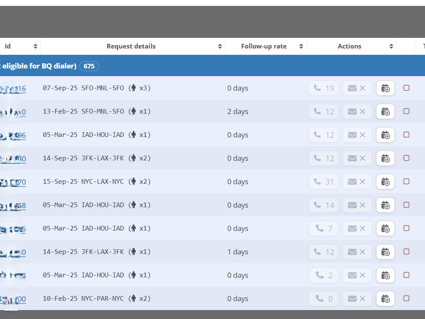425x319 pixels.
Task: Tick checkbox for 14-Sep-25 JFK-LAX-JFK x1 row
Action: [406, 252]
